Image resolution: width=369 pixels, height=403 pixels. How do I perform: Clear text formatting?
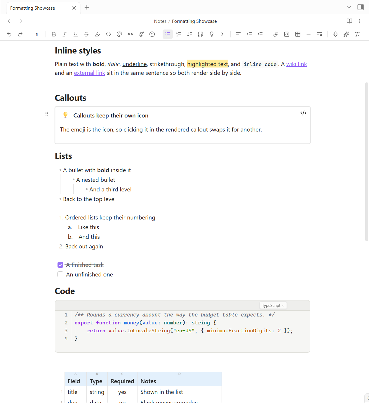[357, 34]
